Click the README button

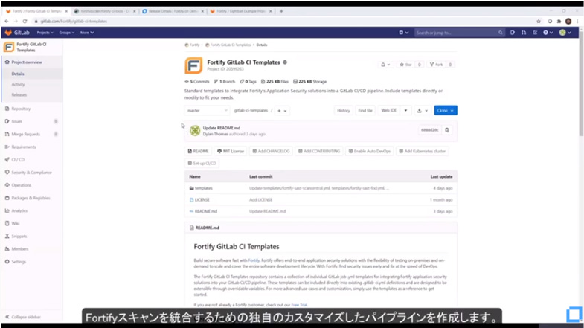198,152
